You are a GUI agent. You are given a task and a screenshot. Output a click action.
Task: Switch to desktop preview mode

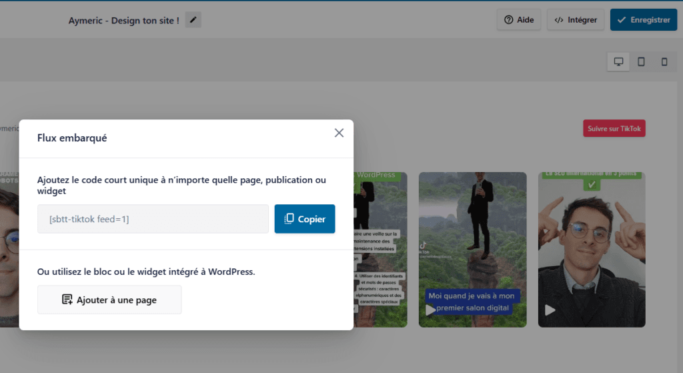tap(618, 62)
